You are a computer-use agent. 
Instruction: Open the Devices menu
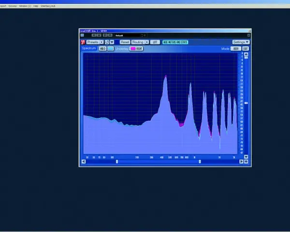pos(13,6)
